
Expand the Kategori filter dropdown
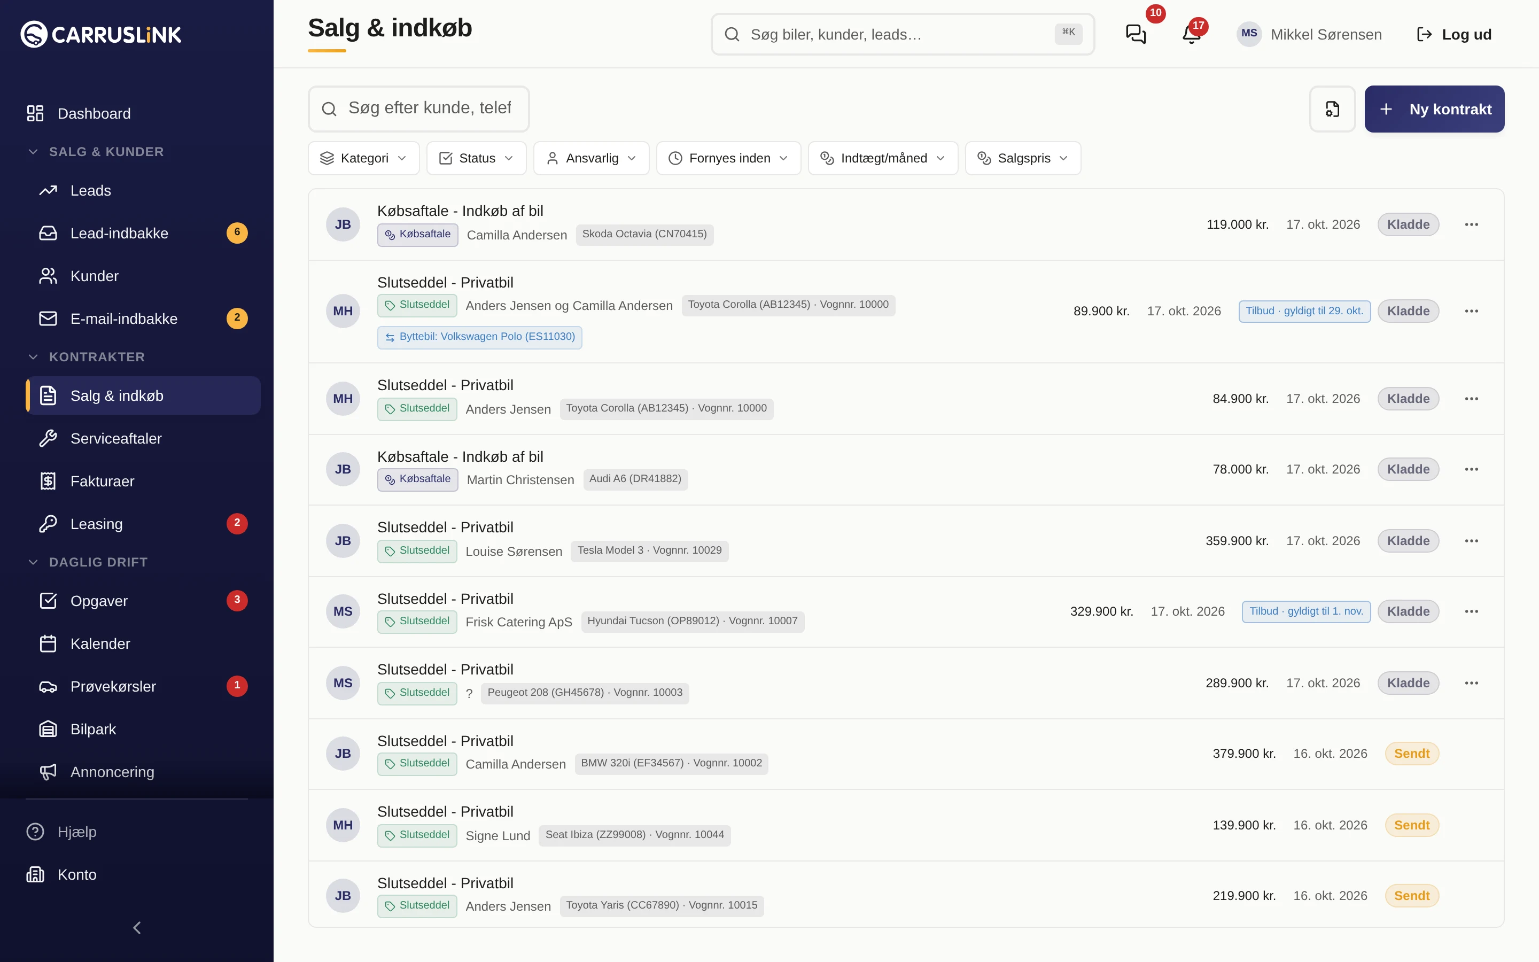[364, 158]
